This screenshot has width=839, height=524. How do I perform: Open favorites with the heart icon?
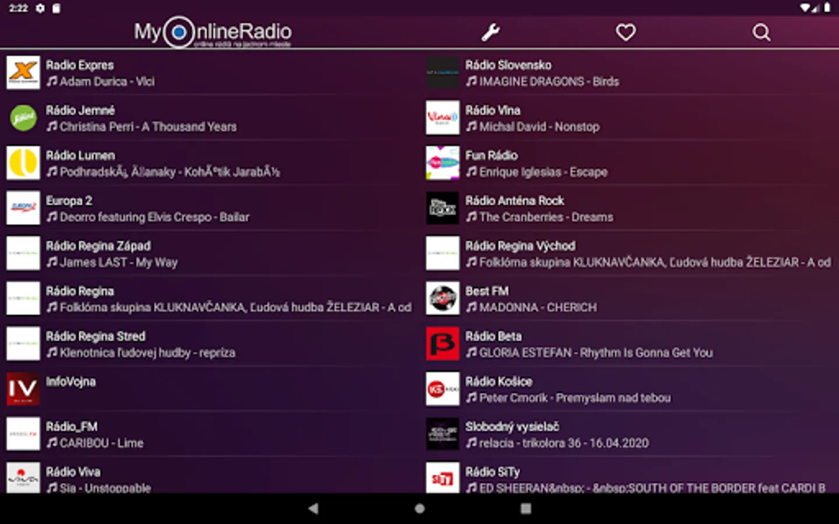point(626,32)
